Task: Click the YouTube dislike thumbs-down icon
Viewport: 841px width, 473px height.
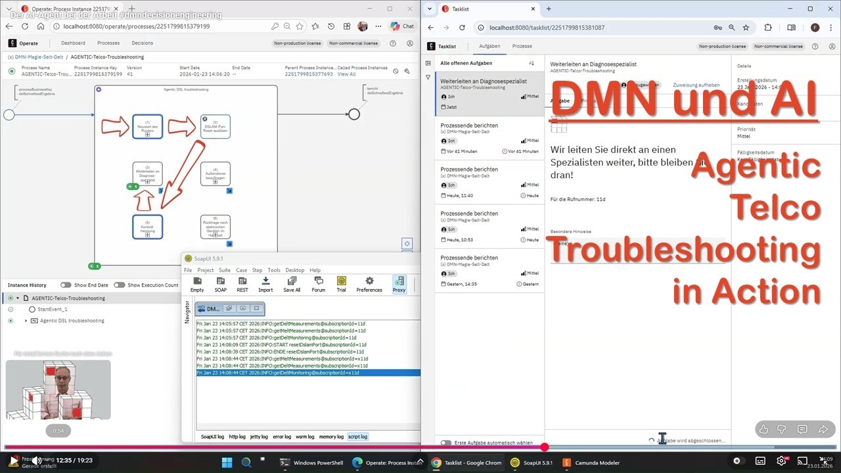Action: click(x=781, y=430)
